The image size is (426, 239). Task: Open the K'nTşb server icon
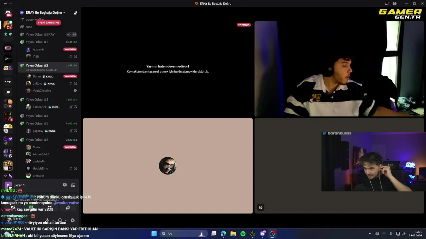[x=8, y=81]
